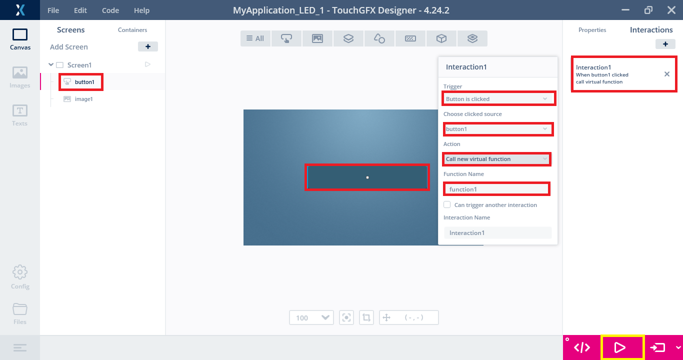
Task: Open the Canvas view in sidebar
Action: pyautogui.click(x=20, y=39)
